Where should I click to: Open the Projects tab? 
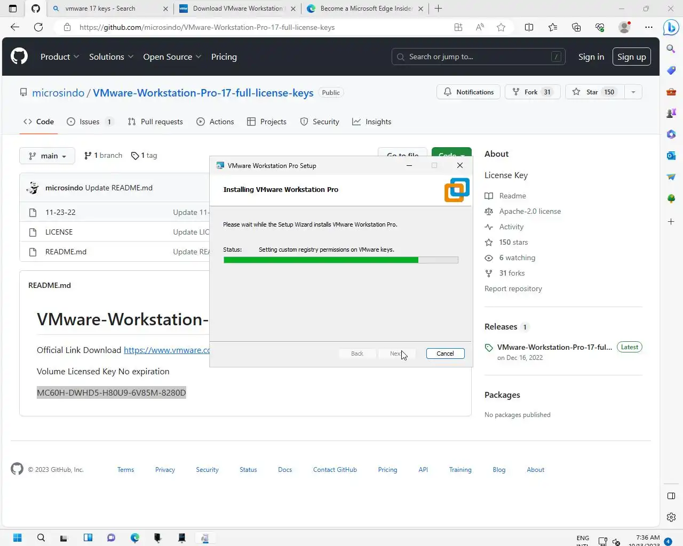pyautogui.click(x=267, y=122)
